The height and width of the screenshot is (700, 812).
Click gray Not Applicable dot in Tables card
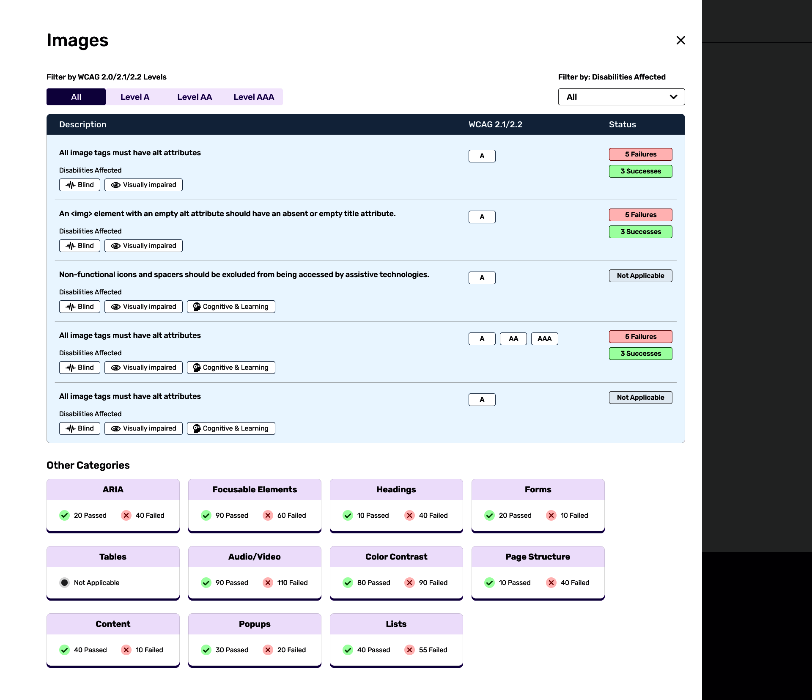pyautogui.click(x=64, y=582)
